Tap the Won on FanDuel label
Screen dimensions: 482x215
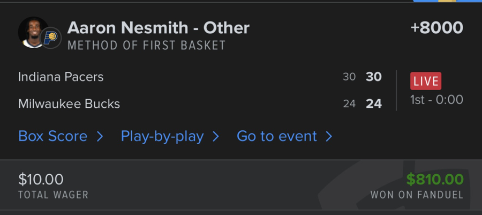click(x=417, y=195)
